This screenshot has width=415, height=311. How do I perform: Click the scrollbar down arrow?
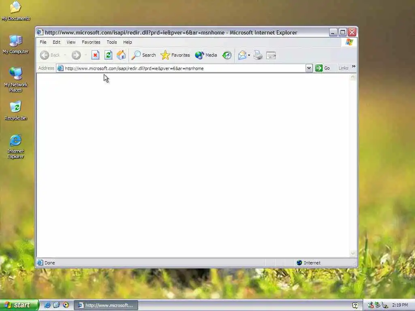click(353, 253)
